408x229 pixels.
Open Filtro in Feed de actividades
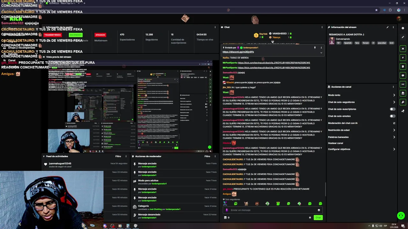118,156
